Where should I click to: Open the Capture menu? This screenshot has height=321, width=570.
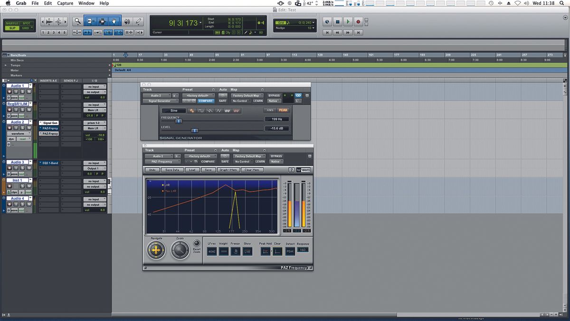65,3
